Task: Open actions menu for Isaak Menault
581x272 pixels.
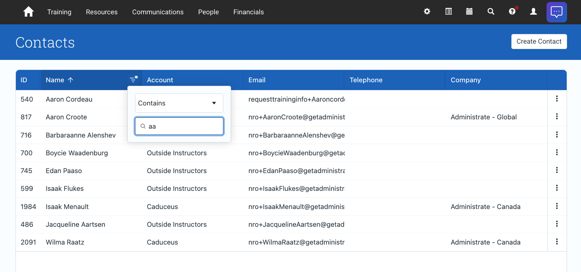Action: pyautogui.click(x=557, y=206)
